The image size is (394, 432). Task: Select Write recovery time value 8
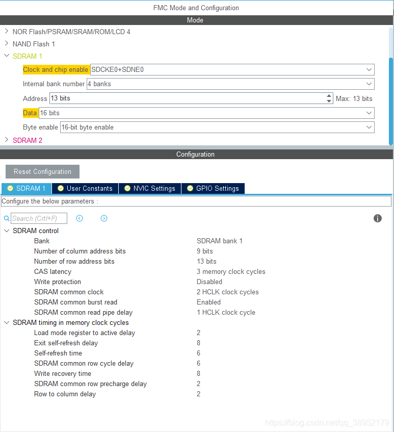pos(198,373)
